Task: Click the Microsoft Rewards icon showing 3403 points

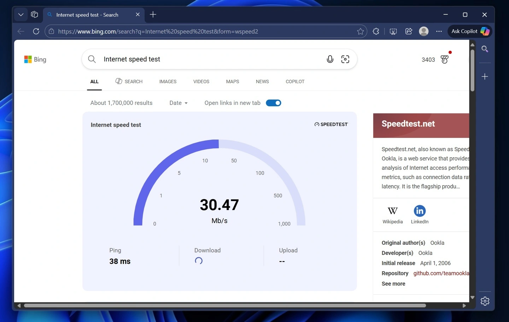Action: pyautogui.click(x=444, y=59)
